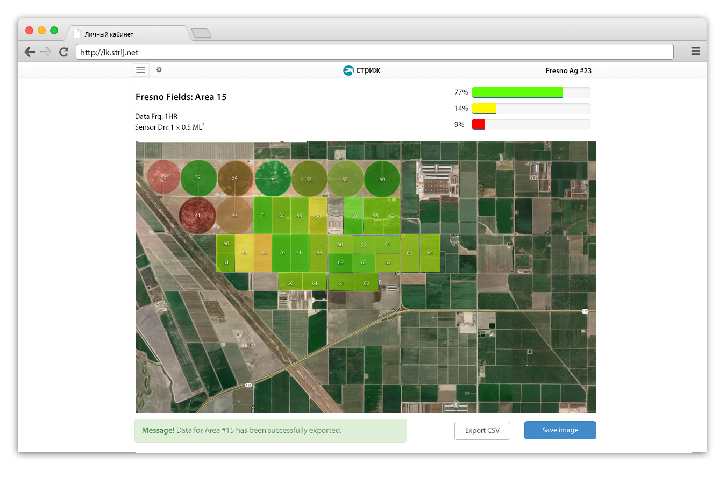Select the field labeled 67

click(x=364, y=262)
